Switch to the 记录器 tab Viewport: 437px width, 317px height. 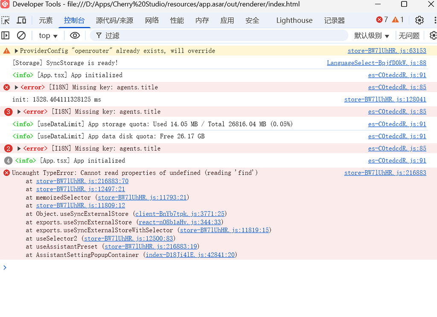335,20
